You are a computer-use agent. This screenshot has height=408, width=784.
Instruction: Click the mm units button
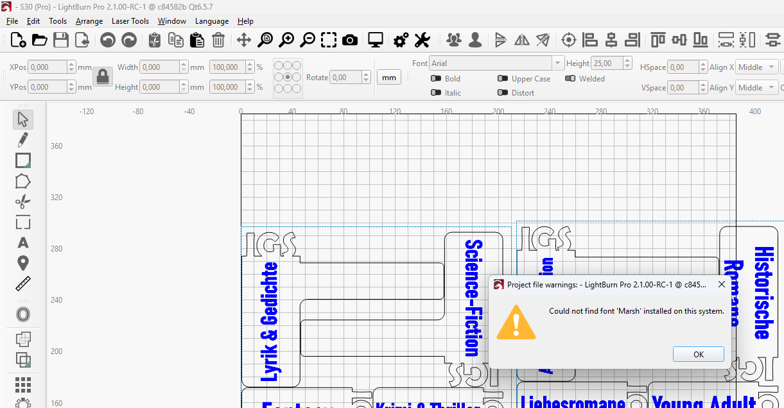click(388, 78)
